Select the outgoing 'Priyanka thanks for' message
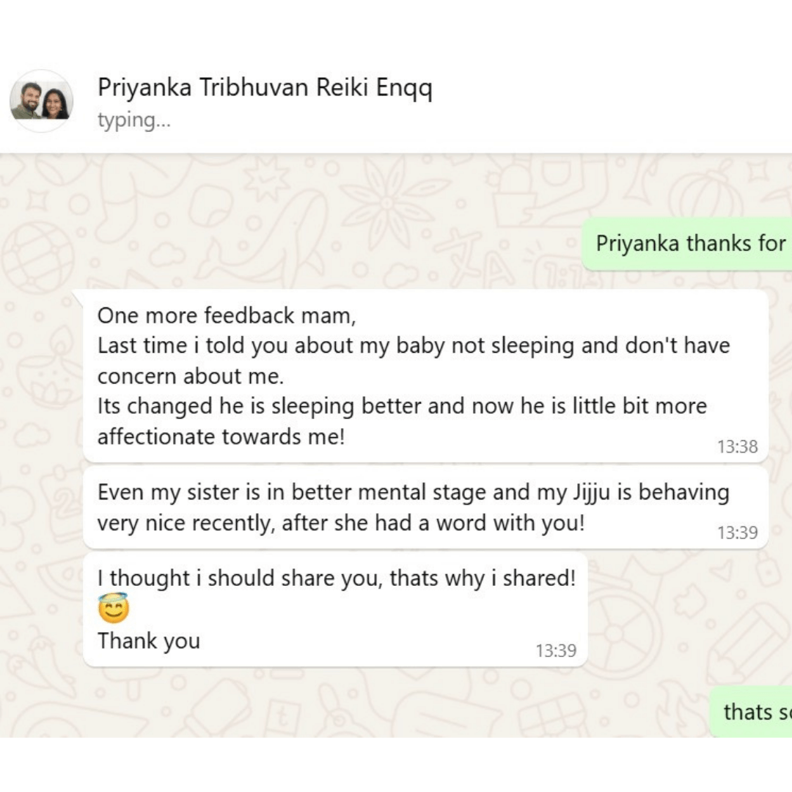Image resolution: width=792 pixels, height=792 pixels. (x=689, y=243)
